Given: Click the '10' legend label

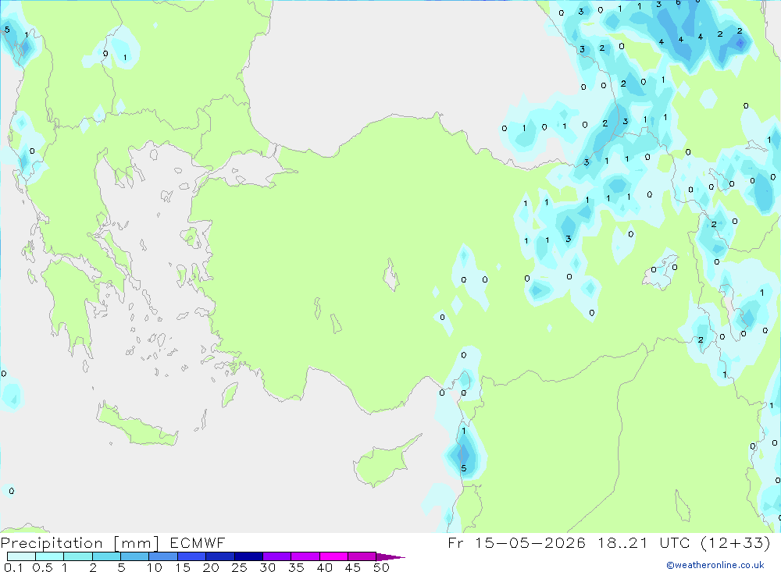Looking at the screenshot, I should 155,567.
